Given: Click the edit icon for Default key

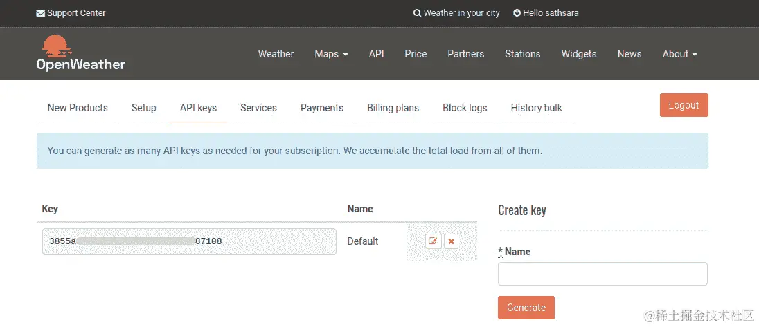Looking at the screenshot, I should 434,241.
